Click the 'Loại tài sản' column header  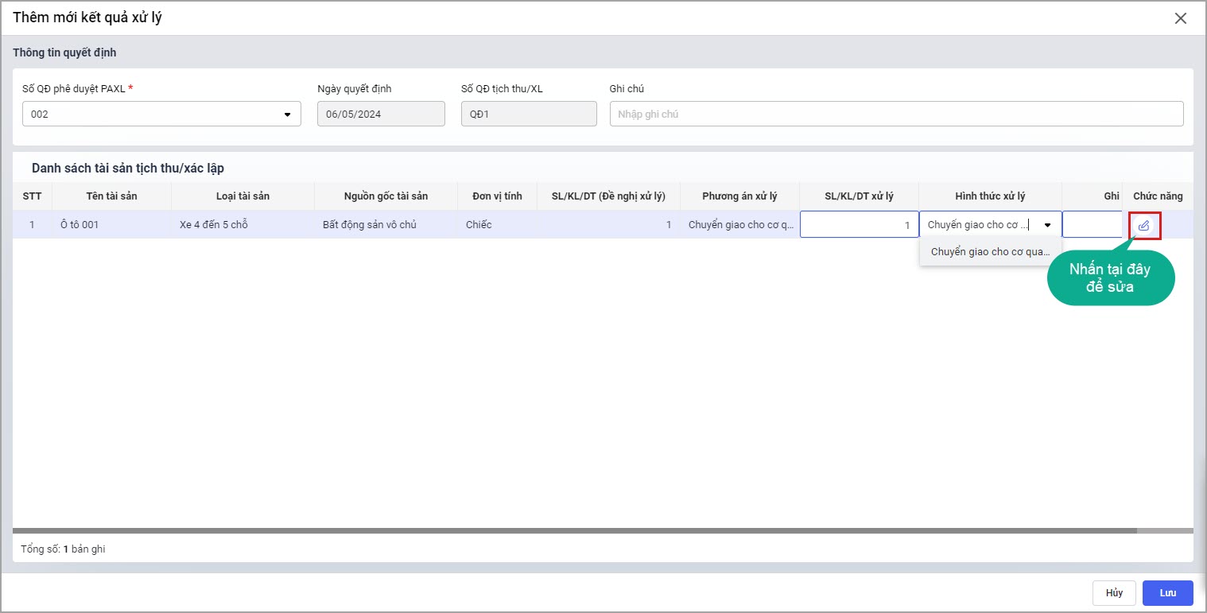(243, 196)
